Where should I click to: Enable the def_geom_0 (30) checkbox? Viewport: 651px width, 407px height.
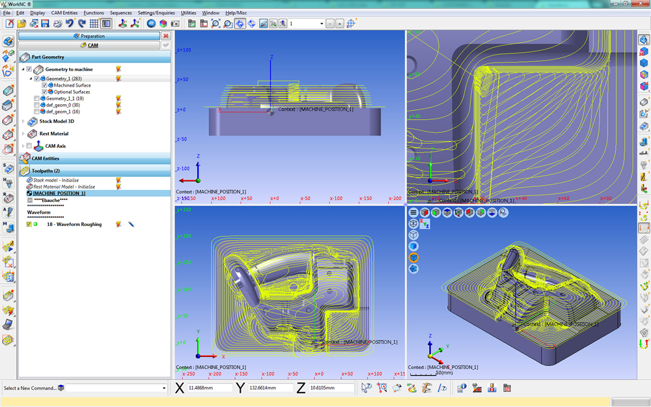point(37,105)
